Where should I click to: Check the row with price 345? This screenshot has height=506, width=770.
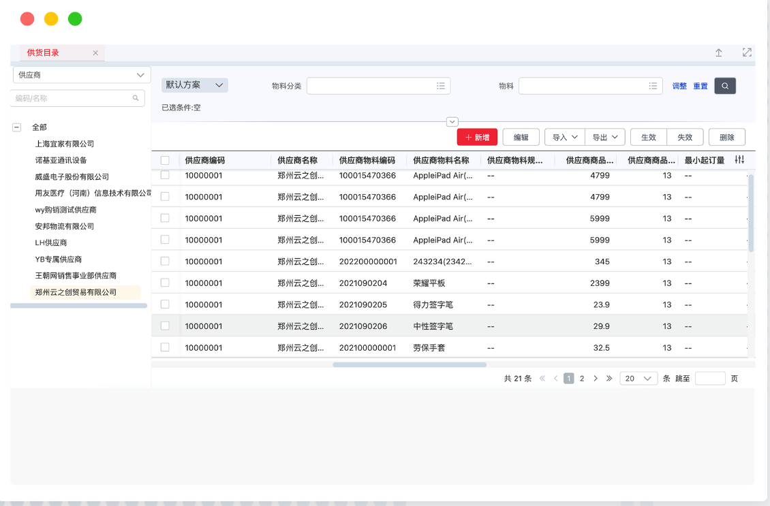pos(165,261)
